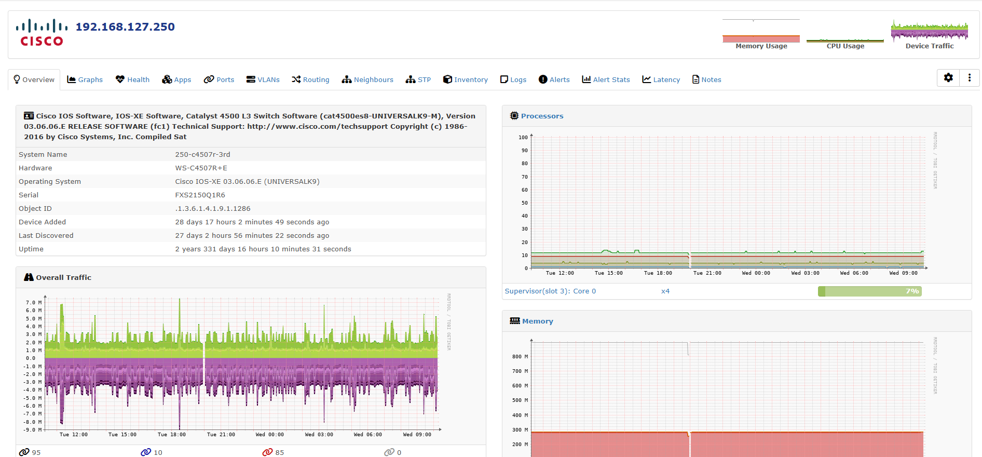Viewport: 982px width, 457px height.
Task: Select Hardware value WS-C4507R+E
Action: tap(201, 168)
